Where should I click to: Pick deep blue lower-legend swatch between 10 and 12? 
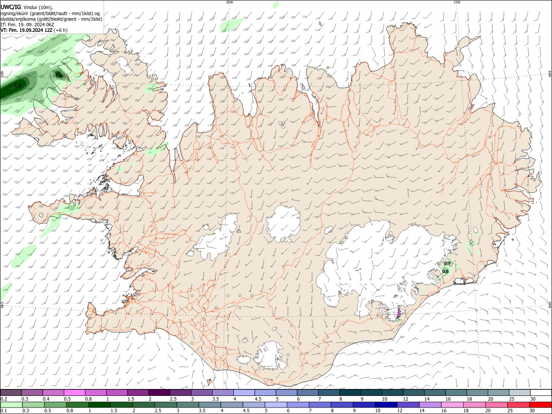coord(386,405)
